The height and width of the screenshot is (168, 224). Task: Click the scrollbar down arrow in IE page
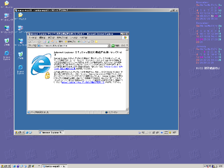click(x=127, y=109)
